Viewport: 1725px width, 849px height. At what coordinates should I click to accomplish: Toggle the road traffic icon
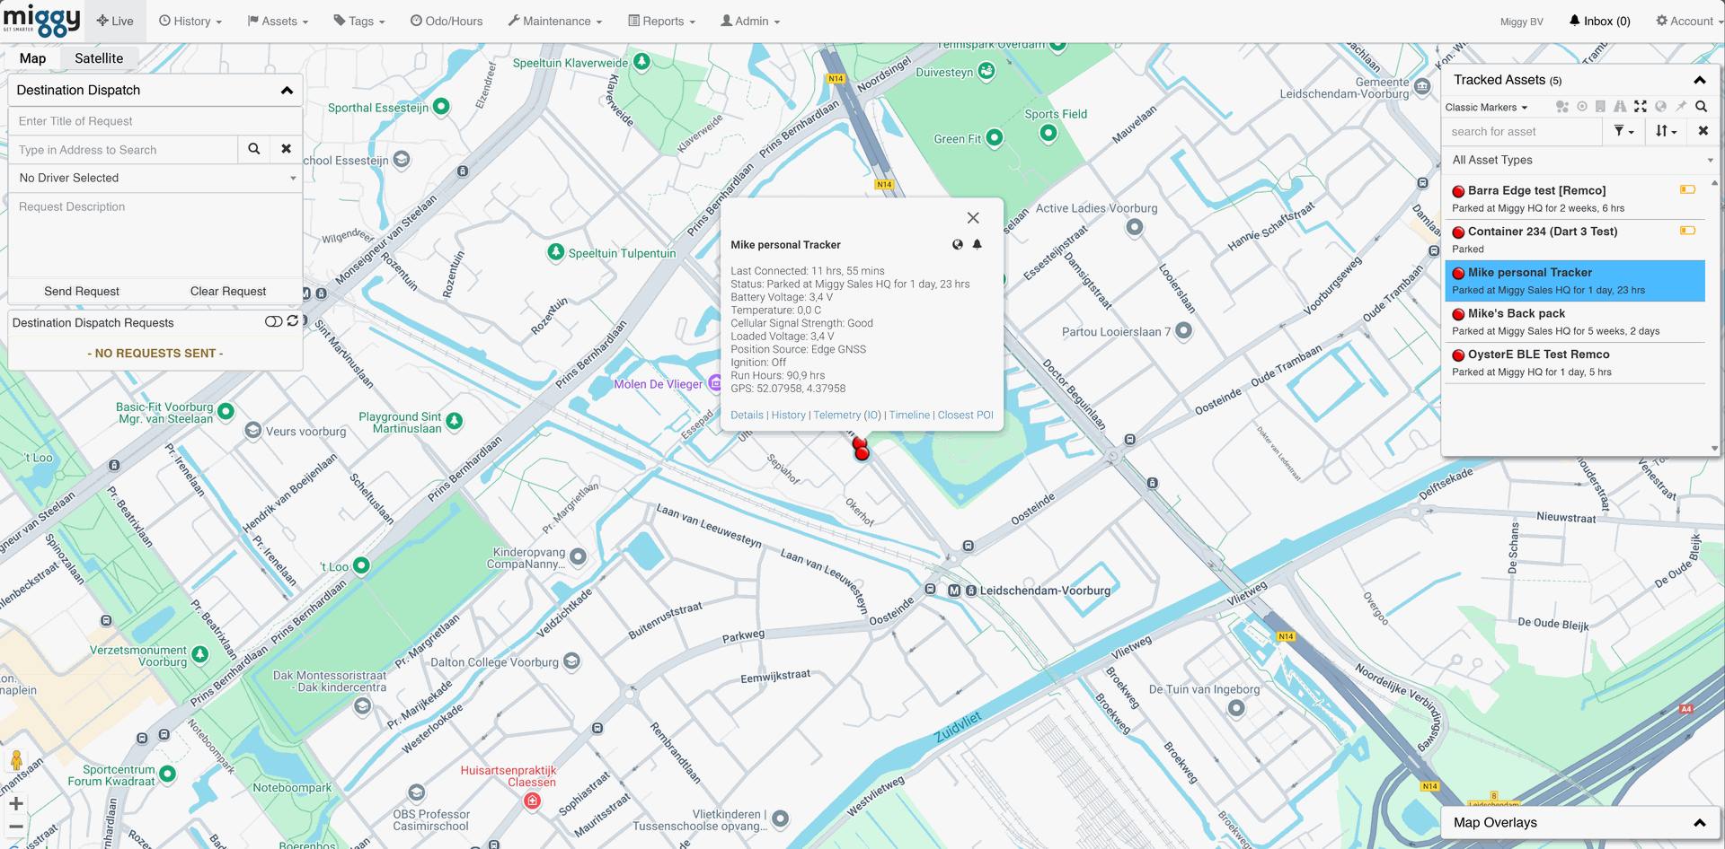pos(1620,106)
